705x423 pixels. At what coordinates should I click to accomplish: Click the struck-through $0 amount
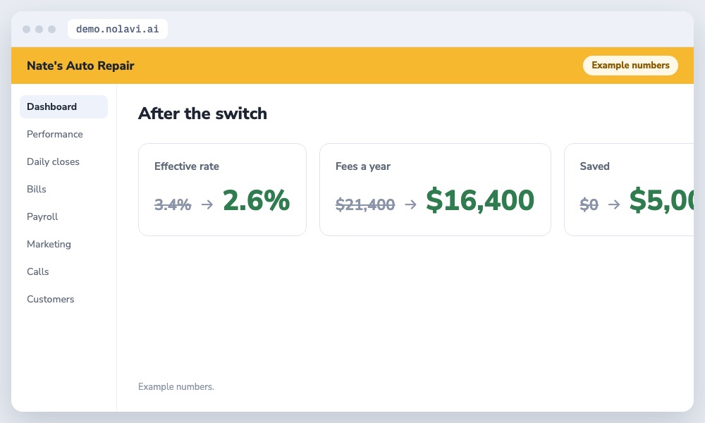[x=589, y=204]
